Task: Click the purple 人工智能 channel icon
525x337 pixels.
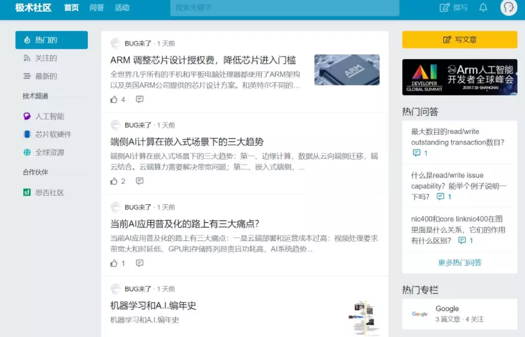Action: pyautogui.click(x=27, y=116)
